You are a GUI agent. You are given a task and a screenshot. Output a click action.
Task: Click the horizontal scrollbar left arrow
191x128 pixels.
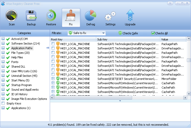coord(52,98)
